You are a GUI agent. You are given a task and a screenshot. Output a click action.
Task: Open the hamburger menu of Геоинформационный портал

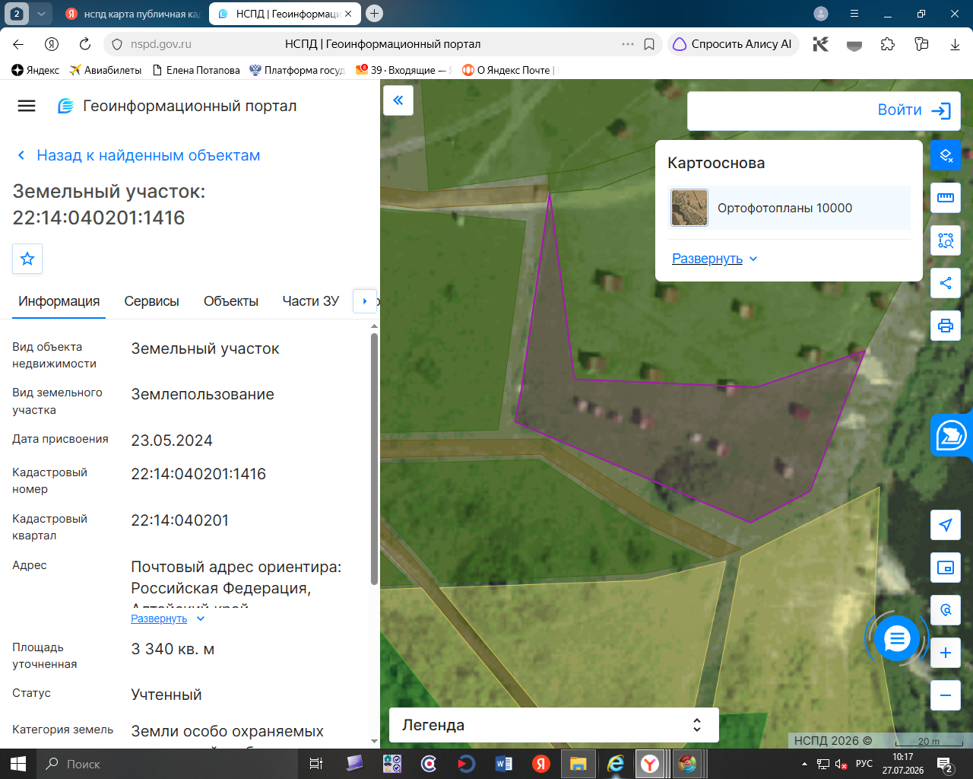click(27, 106)
